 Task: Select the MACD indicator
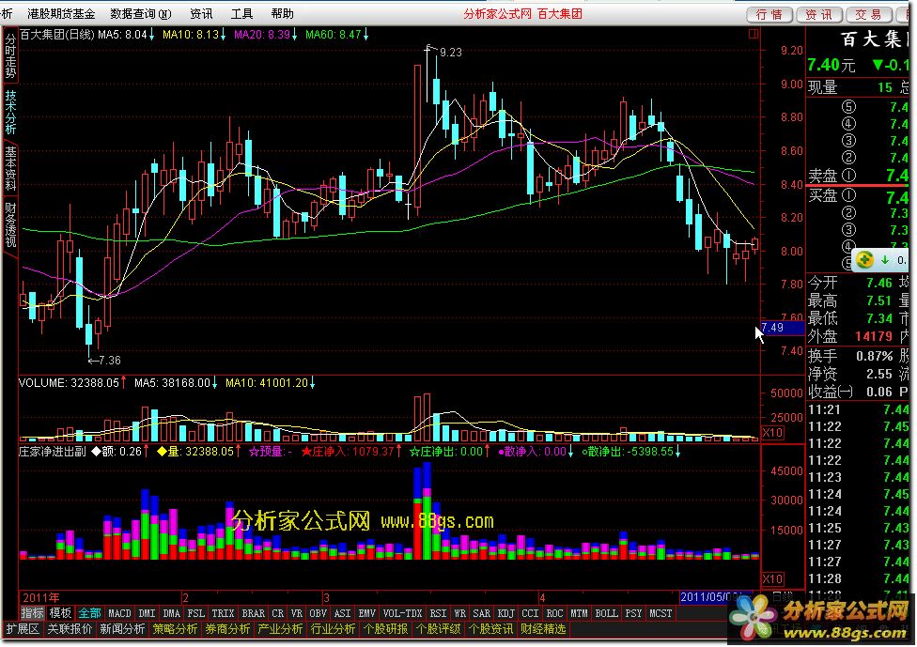click(x=120, y=613)
